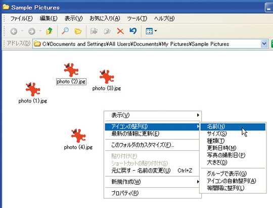Show the Folders pane icon
The height and width of the screenshot is (208, 273).
(x=78, y=31)
